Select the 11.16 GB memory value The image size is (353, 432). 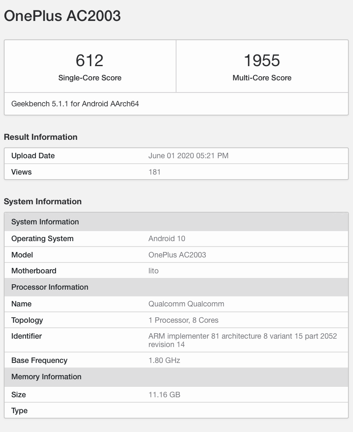[164, 394]
